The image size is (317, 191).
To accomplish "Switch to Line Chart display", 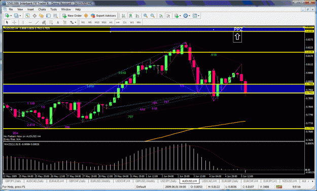I will [x=137, y=16].
